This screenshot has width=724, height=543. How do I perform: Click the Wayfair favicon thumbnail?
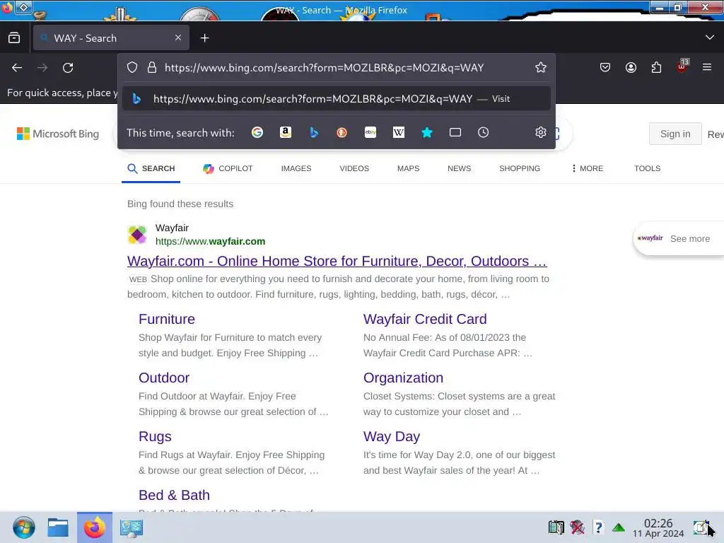click(137, 235)
